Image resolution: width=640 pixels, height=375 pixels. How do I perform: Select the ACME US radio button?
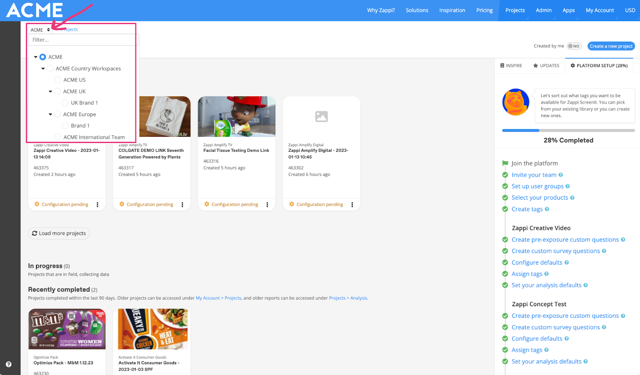[58, 80]
